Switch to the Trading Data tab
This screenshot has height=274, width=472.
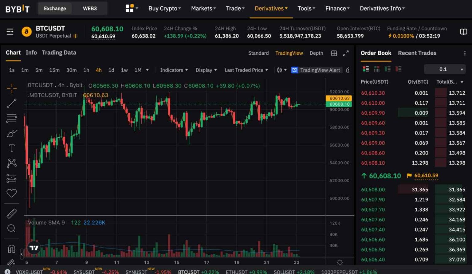pos(59,53)
